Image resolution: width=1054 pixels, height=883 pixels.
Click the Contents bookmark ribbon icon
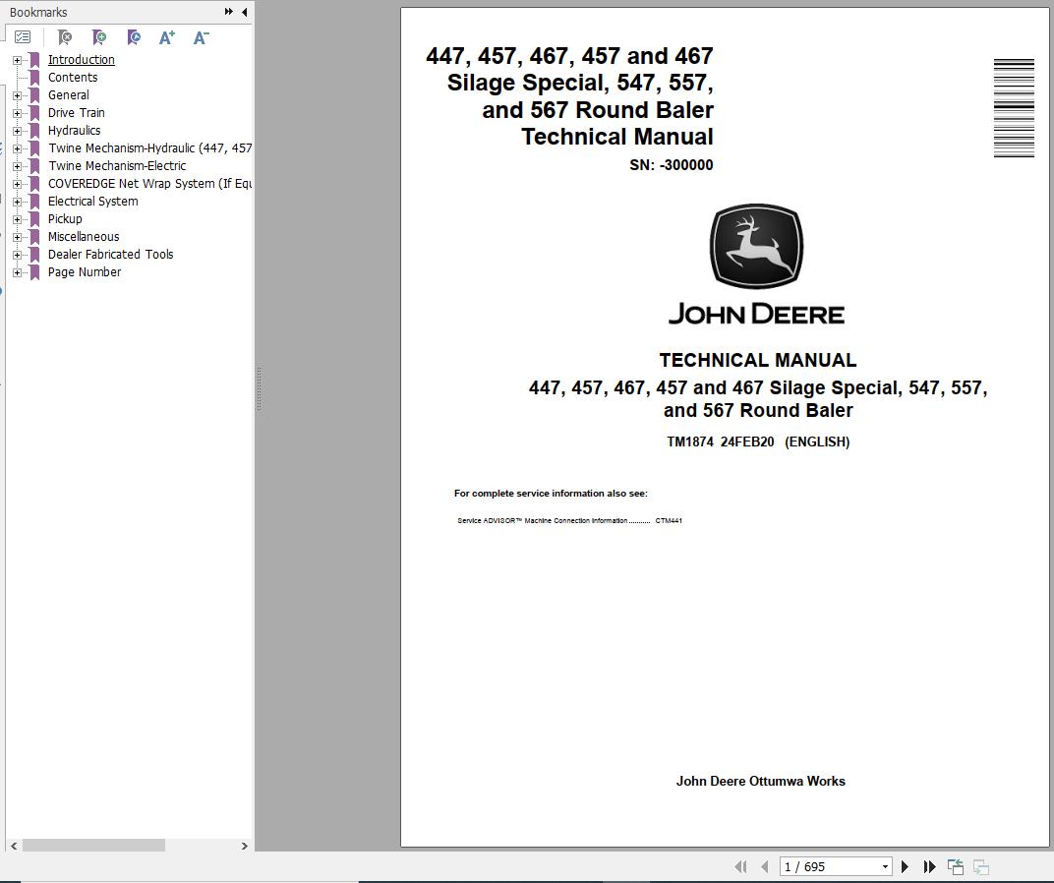[35, 78]
